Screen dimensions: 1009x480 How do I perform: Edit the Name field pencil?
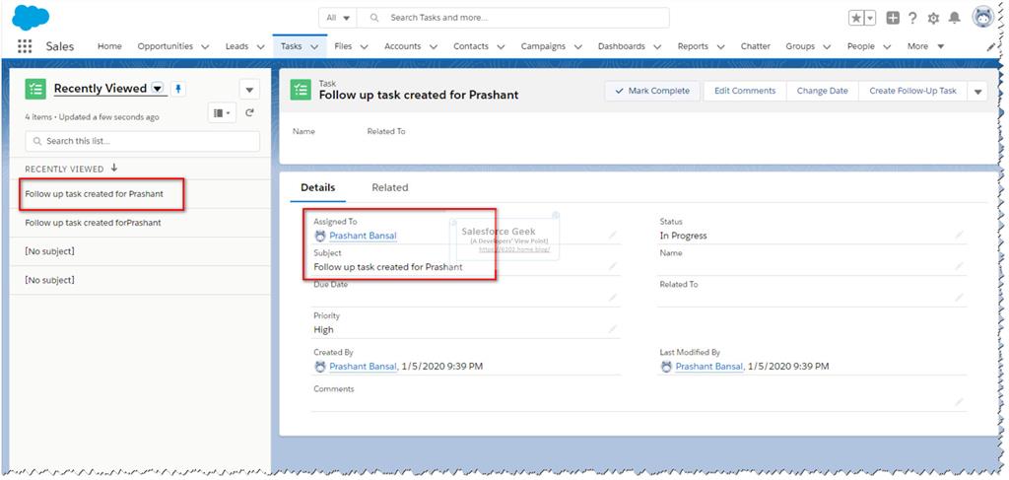point(959,266)
